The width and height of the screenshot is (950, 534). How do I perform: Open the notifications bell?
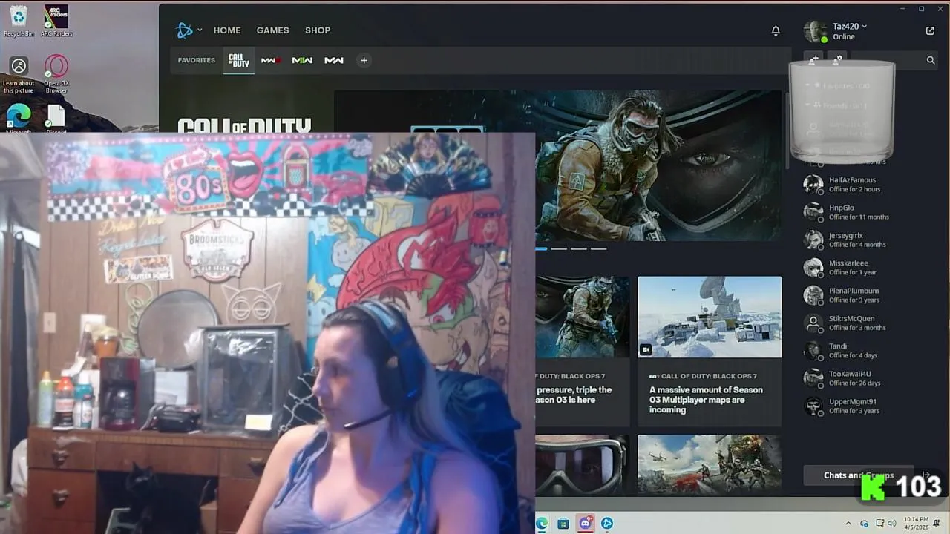(776, 30)
